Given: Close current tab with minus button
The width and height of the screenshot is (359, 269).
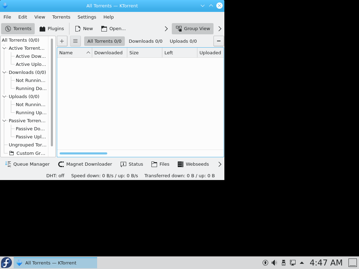Looking at the screenshot, I should pyautogui.click(x=219, y=41).
